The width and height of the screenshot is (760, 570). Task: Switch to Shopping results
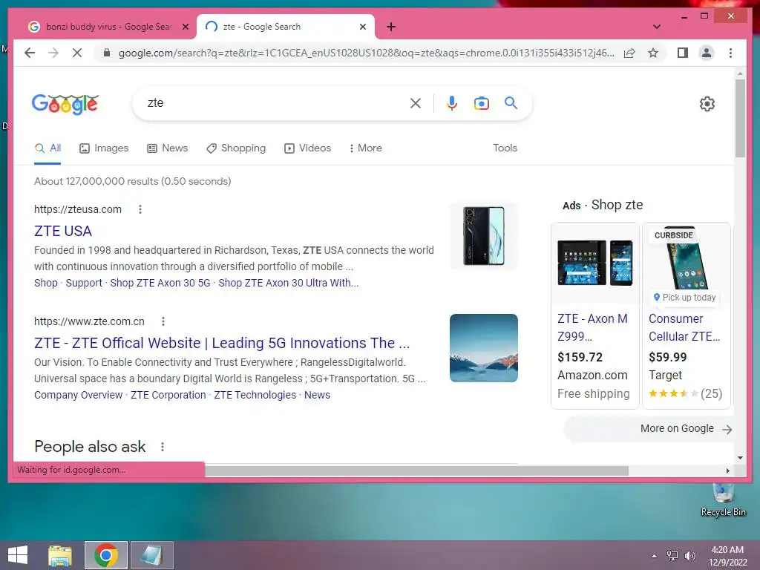point(236,148)
